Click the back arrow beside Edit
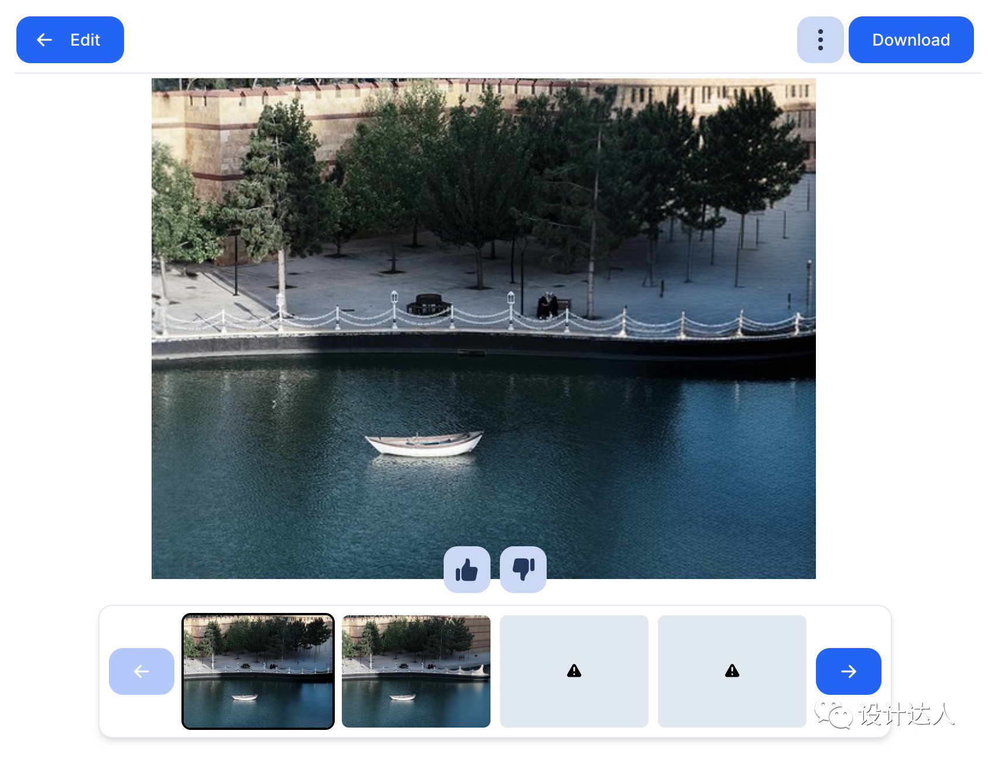988x758 pixels. [x=44, y=40]
